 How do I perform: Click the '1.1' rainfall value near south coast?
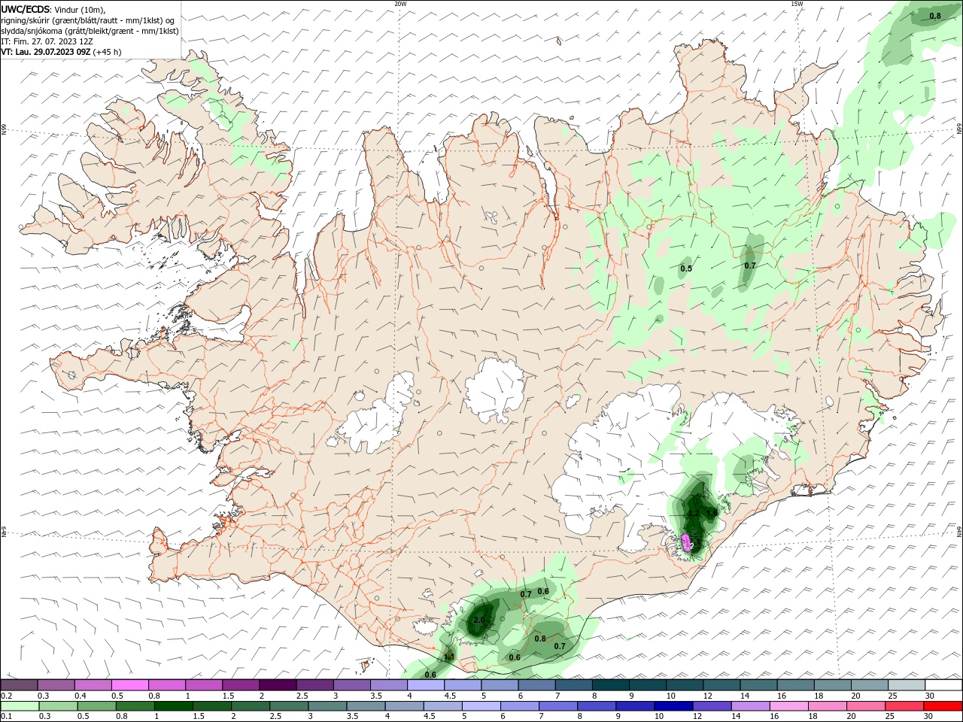click(449, 657)
